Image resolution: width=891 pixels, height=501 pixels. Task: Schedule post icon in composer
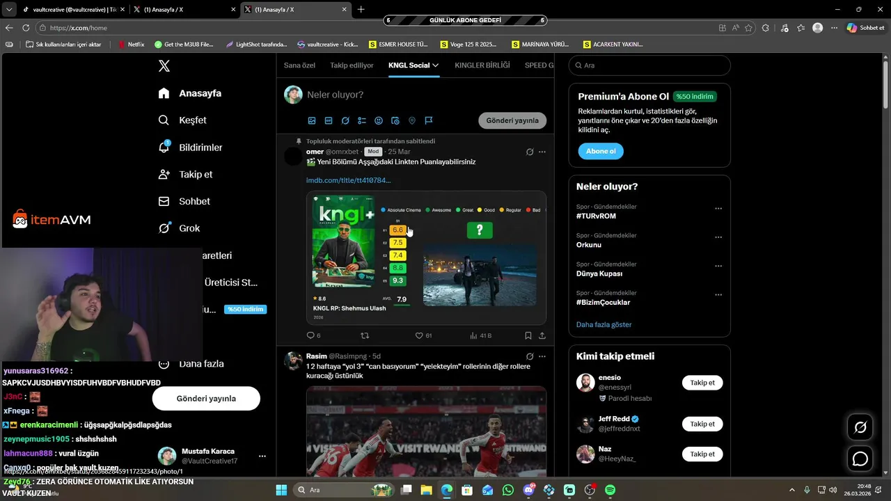(x=395, y=120)
